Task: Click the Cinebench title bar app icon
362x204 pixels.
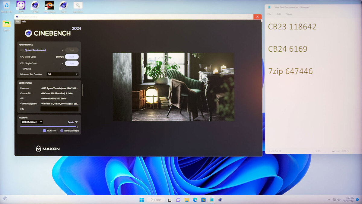Action: point(17,17)
